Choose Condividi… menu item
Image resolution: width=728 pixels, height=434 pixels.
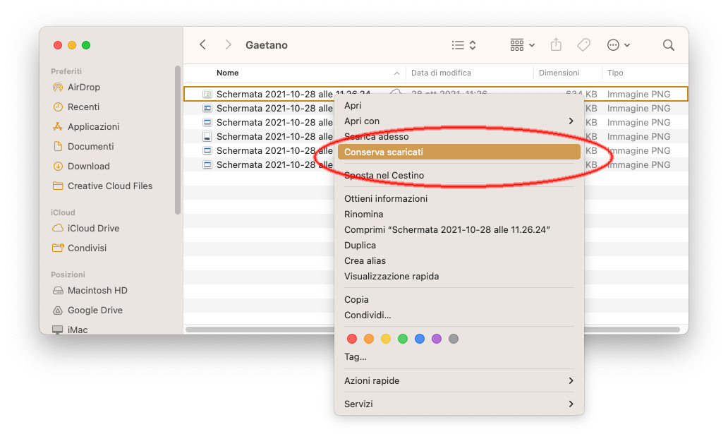[459, 315]
